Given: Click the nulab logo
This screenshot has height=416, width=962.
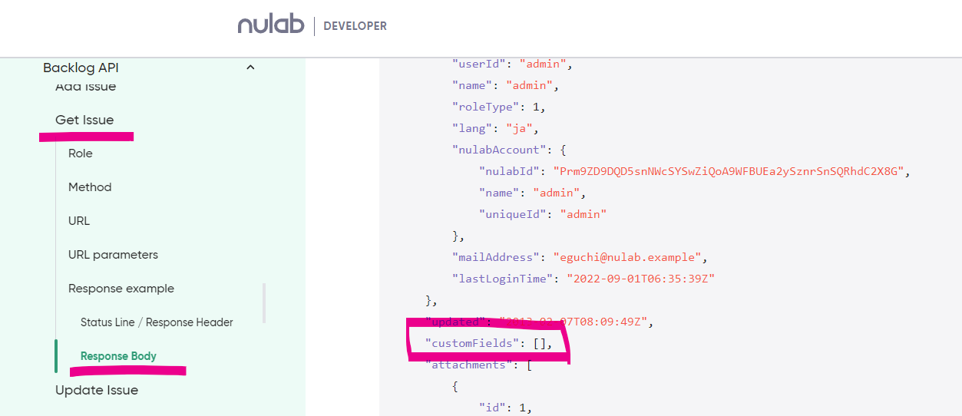Looking at the screenshot, I should point(271,25).
